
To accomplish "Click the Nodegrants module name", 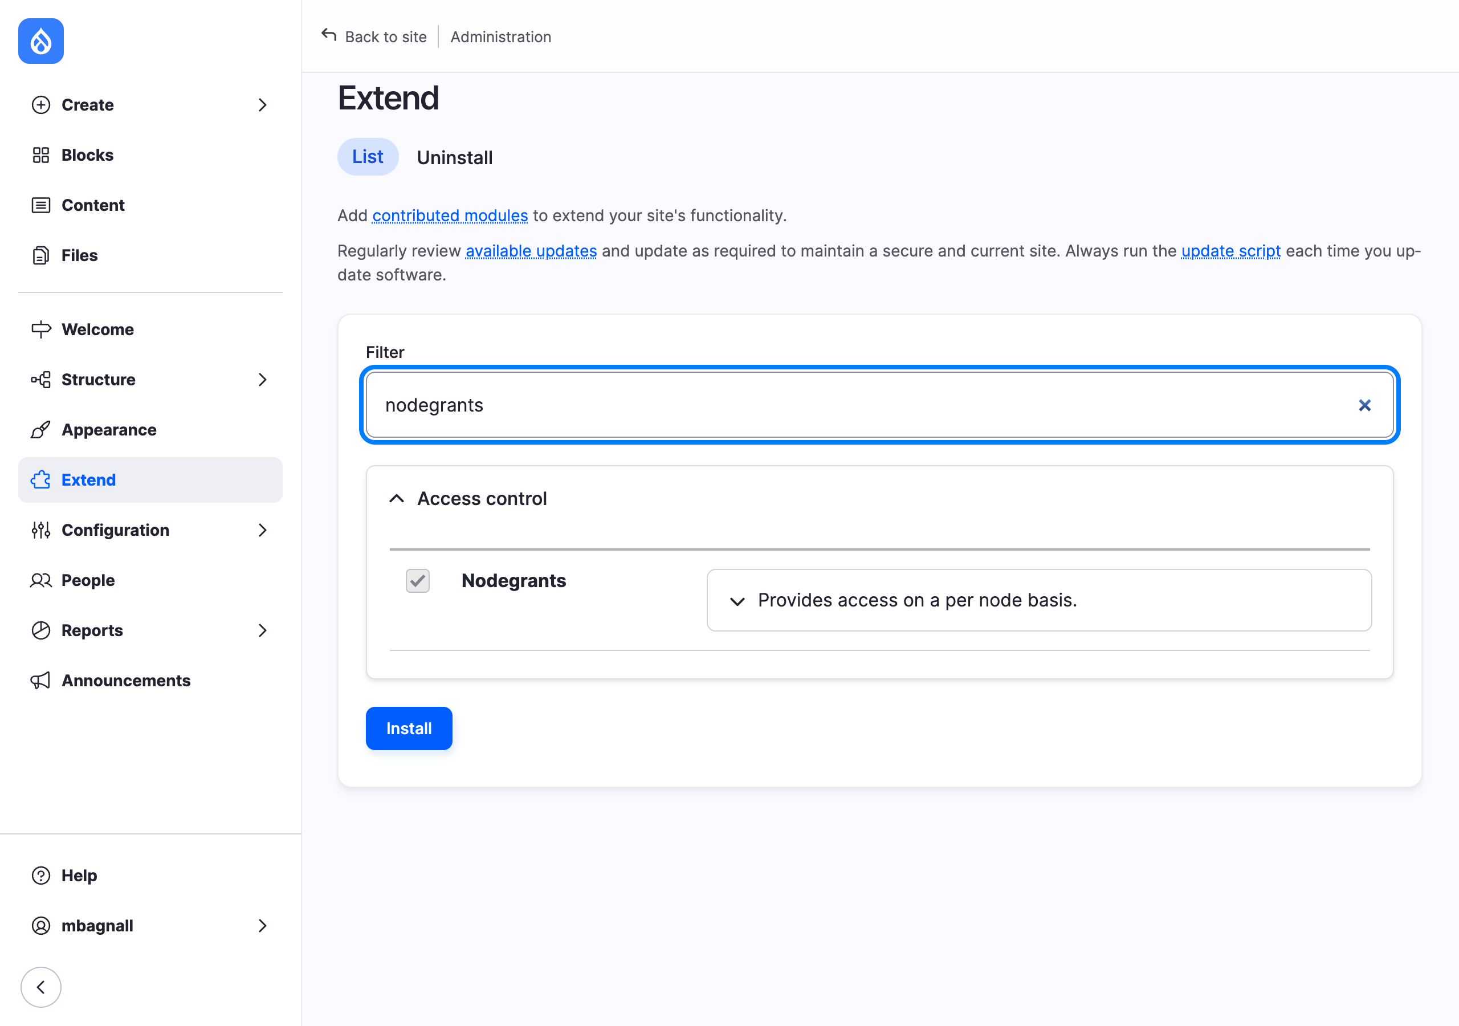I will pyautogui.click(x=513, y=580).
